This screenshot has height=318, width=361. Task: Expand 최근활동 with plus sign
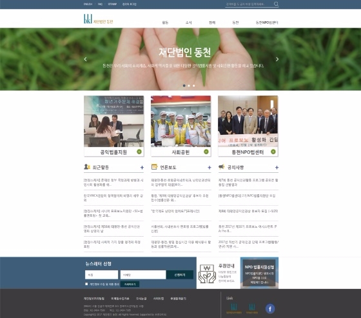(x=142, y=168)
